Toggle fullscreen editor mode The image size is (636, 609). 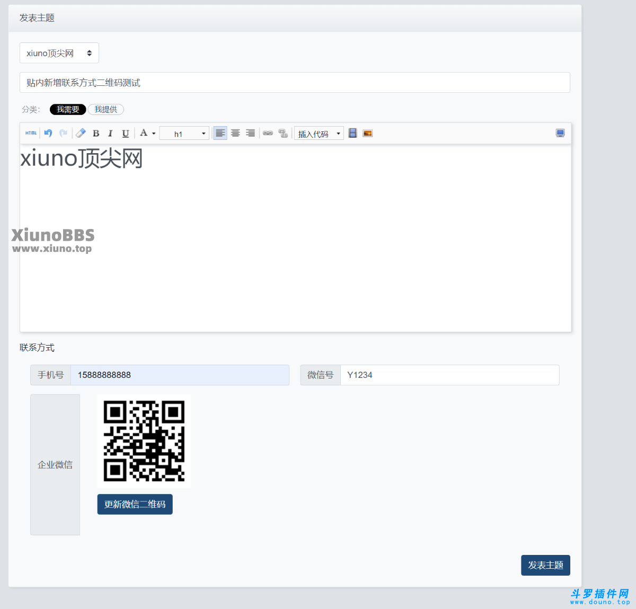click(x=560, y=133)
